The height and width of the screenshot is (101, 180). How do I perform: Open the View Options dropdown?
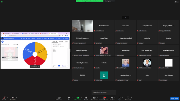tap(109, 1)
